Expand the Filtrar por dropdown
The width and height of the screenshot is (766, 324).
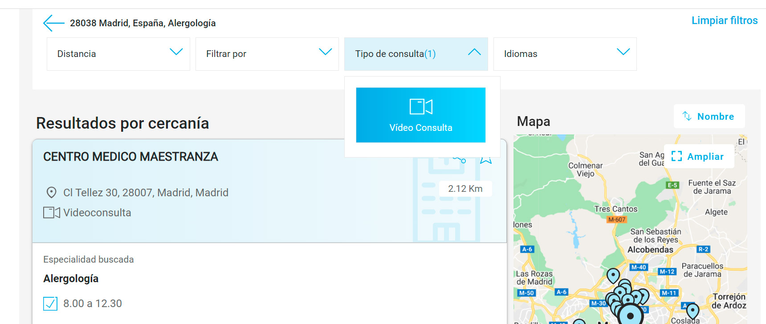267,54
